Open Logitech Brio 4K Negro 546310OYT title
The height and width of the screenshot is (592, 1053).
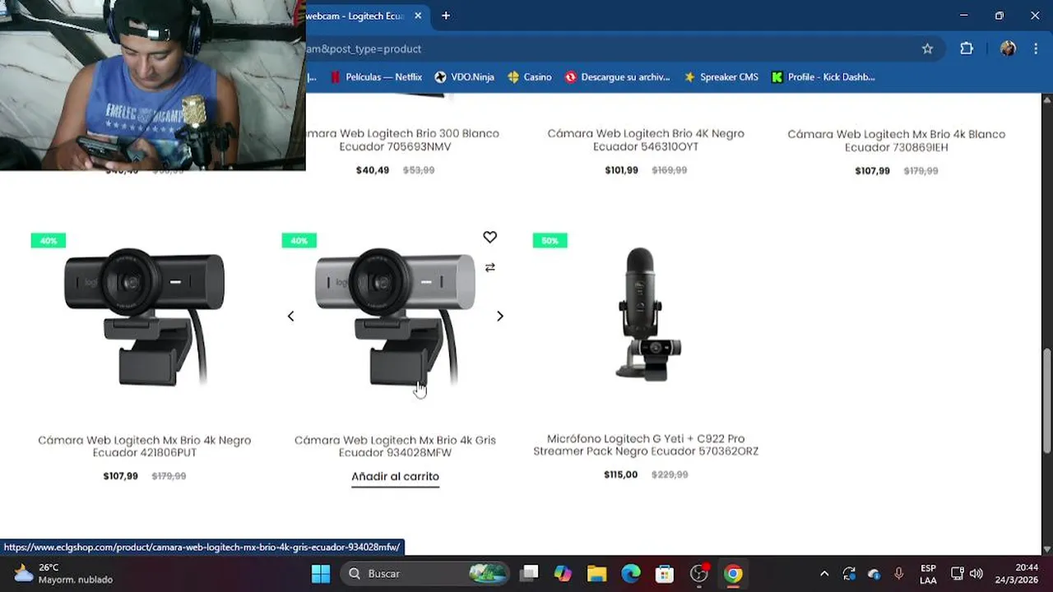(x=646, y=140)
